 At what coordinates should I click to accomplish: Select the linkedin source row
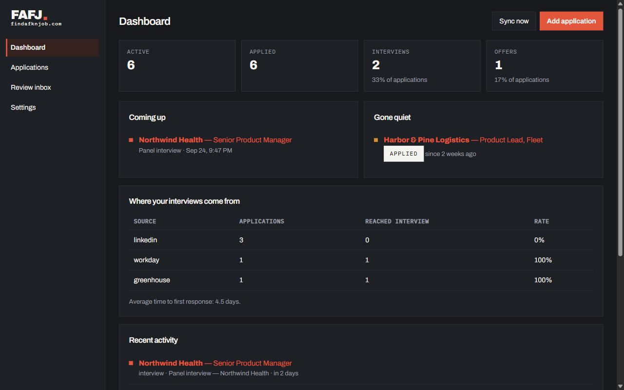[x=361, y=240]
